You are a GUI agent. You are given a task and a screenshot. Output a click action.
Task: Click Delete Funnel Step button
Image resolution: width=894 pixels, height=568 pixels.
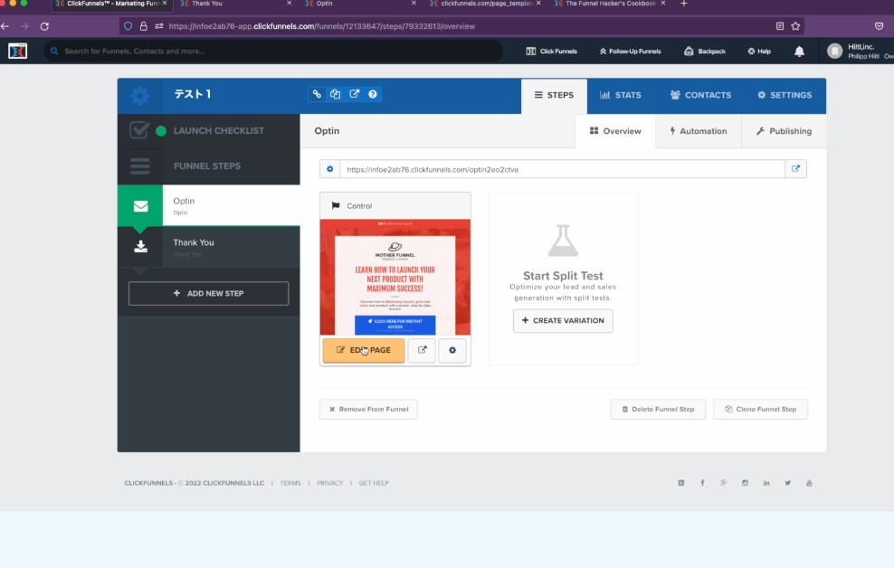658,409
